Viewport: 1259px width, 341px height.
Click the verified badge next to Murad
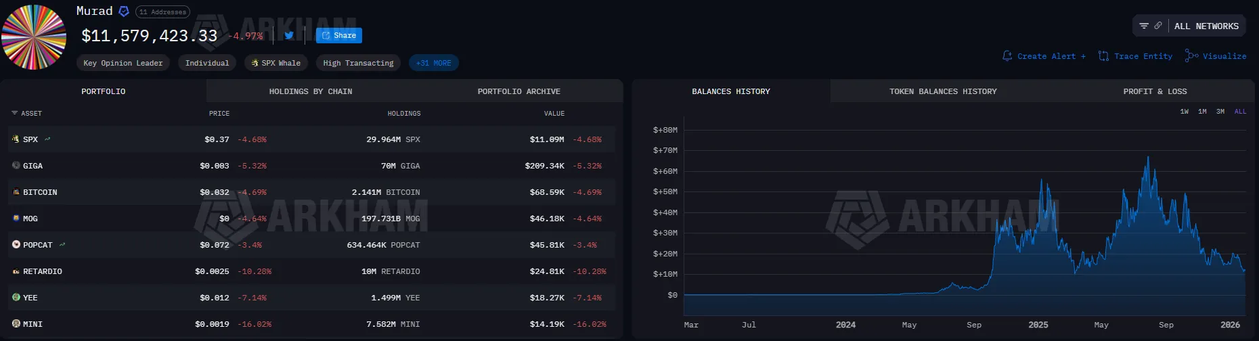click(124, 12)
